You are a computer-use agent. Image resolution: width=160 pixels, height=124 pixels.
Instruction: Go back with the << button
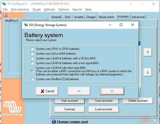(x=79, y=91)
